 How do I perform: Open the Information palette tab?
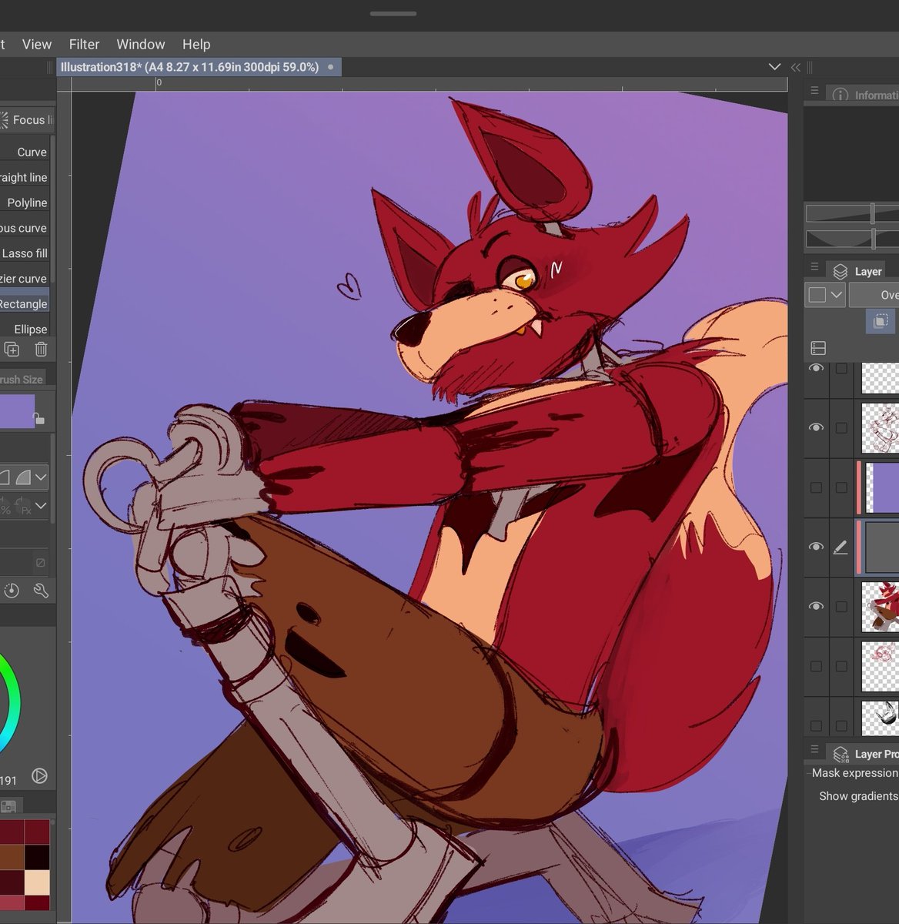pyautogui.click(x=864, y=95)
